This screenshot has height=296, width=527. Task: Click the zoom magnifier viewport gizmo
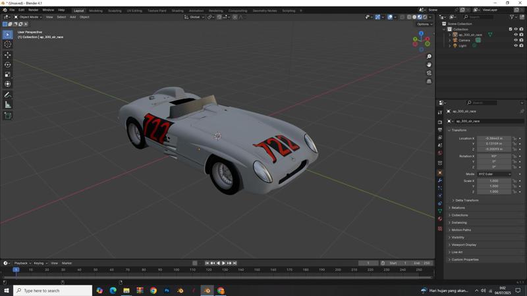429,57
